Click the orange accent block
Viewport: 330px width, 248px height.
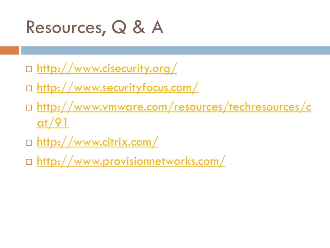point(9,50)
